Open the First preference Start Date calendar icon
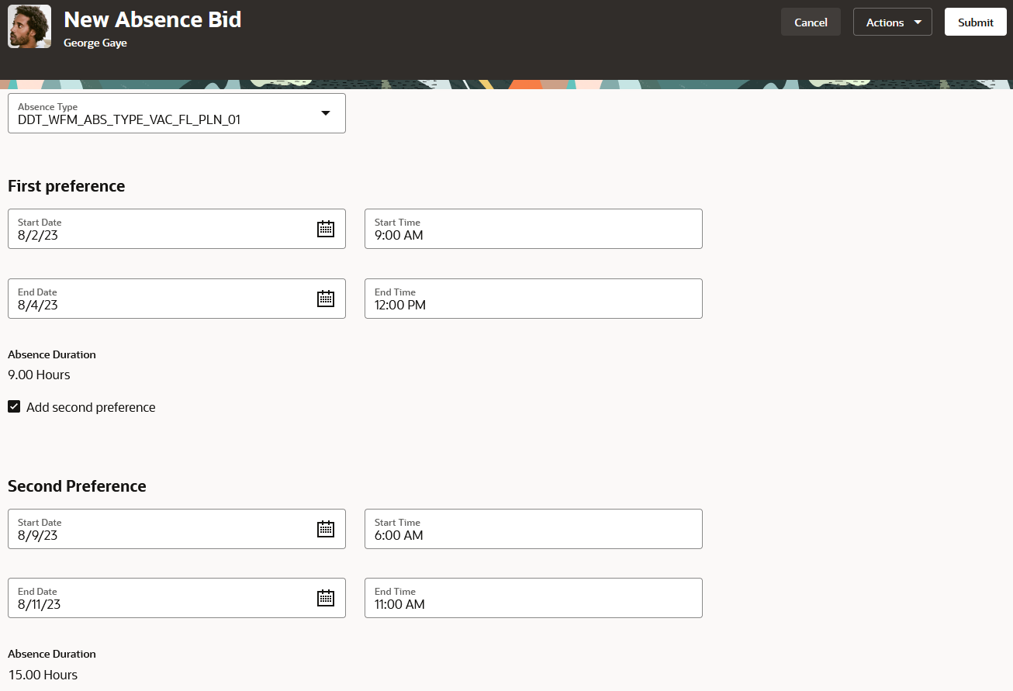 pyautogui.click(x=326, y=229)
